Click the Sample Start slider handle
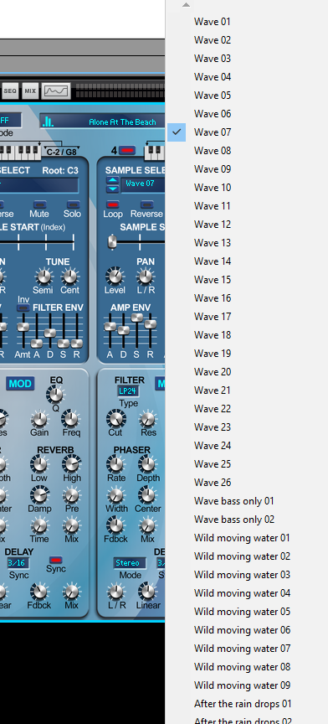Screen dimensions: 328x724 [111, 241]
